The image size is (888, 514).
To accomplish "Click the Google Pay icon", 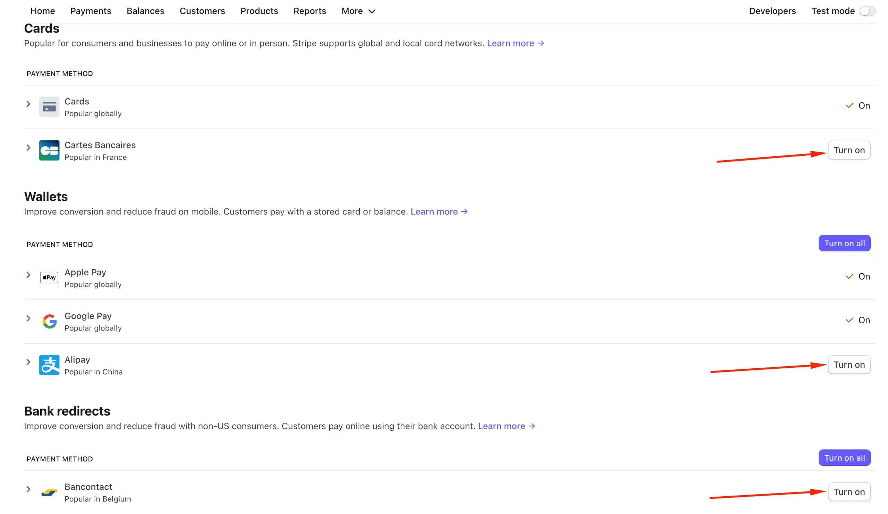I will tap(49, 321).
